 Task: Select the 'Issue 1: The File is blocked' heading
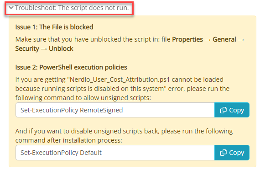coord(54,27)
